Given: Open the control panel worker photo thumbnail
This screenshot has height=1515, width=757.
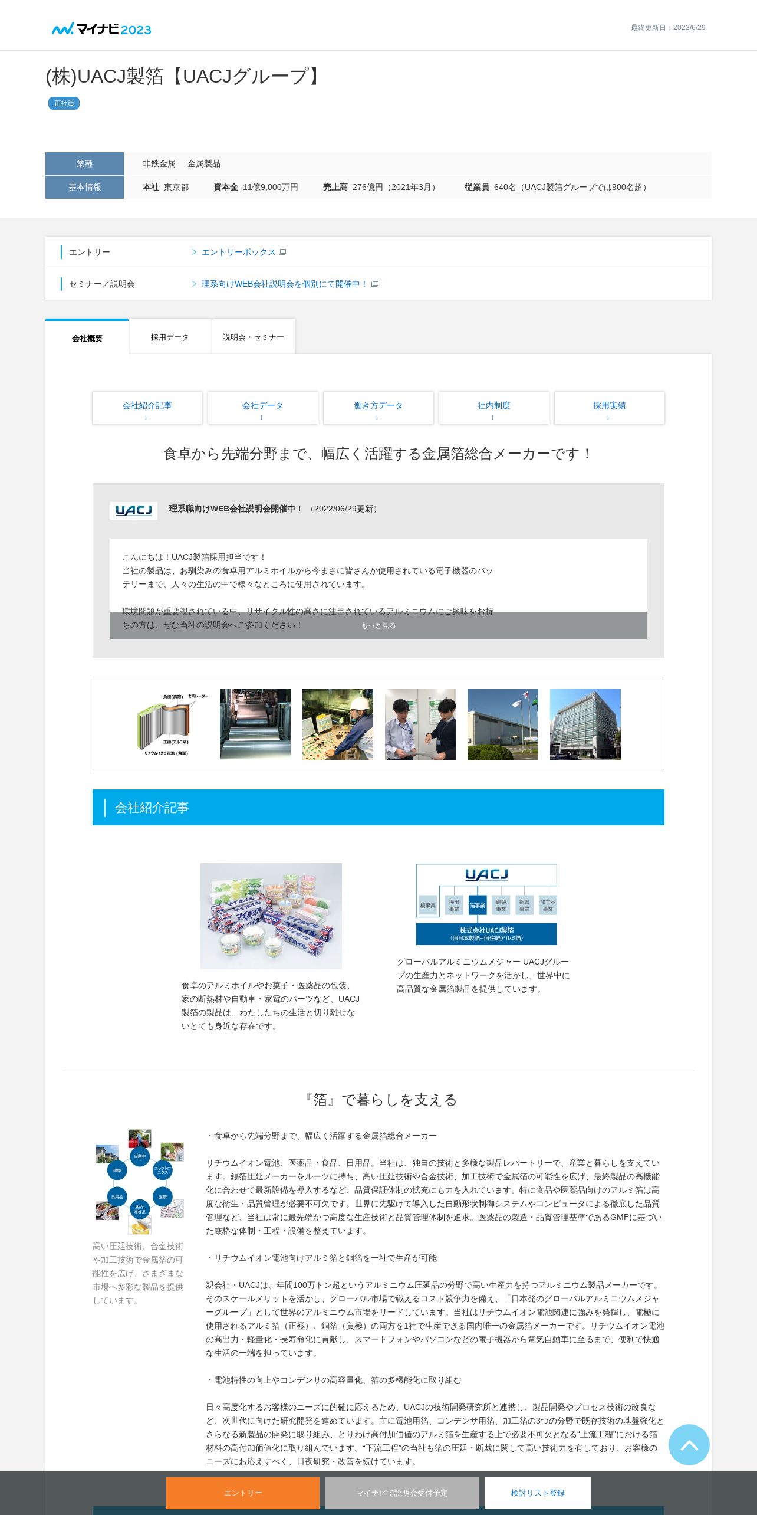Looking at the screenshot, I should point(338,724).
